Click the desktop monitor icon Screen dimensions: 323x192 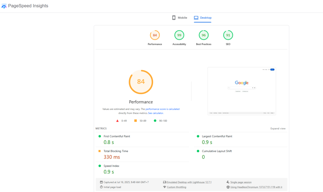[196, 18]
